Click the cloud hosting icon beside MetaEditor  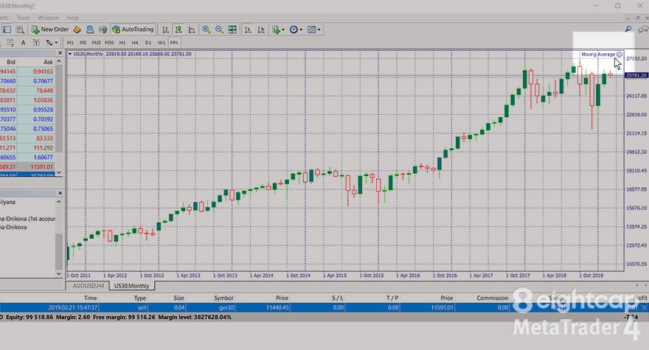coord(90,29)
